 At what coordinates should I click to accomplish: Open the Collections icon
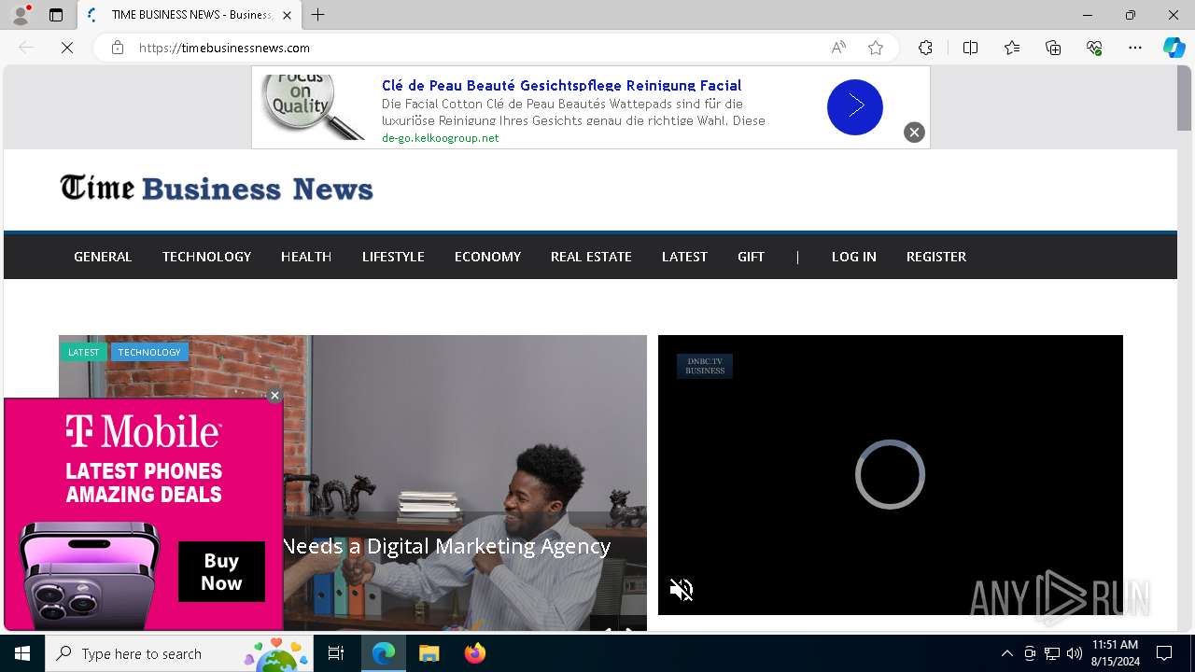[1053, 48]
